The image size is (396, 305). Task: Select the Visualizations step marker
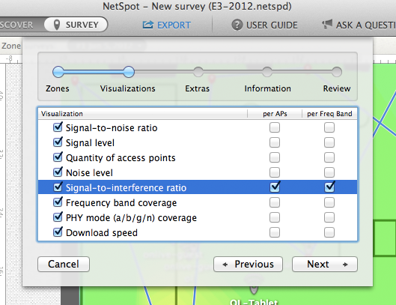click(x=129, y=72)
